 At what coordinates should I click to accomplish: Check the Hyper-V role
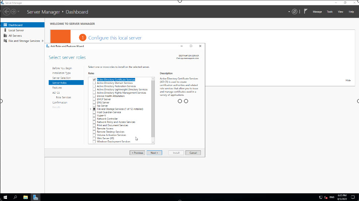click(x=94, y=115)
